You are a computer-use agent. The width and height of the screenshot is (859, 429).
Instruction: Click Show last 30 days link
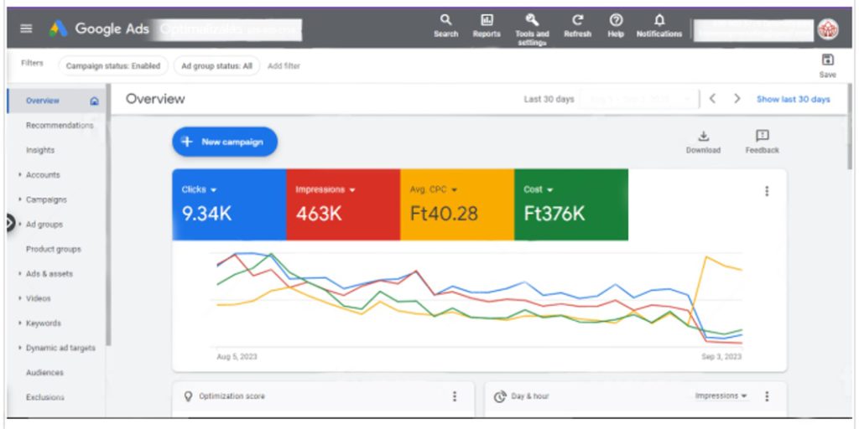(793, 99)
